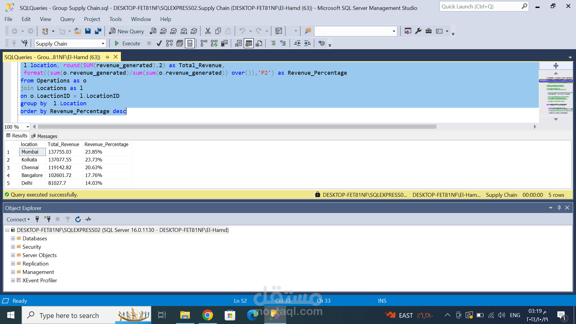Image resolution: width=576 pixels, height=324 pixels.
Task: Click the Activity Monitor icon in Object Explorer
Action: pyautogui.click(x=88, y=219)
